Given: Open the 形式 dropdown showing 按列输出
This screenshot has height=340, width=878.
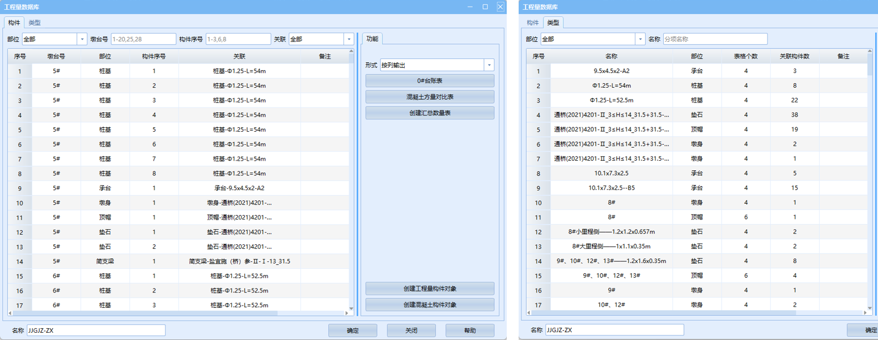Looking at the screenshot, I should coord(489,65).
